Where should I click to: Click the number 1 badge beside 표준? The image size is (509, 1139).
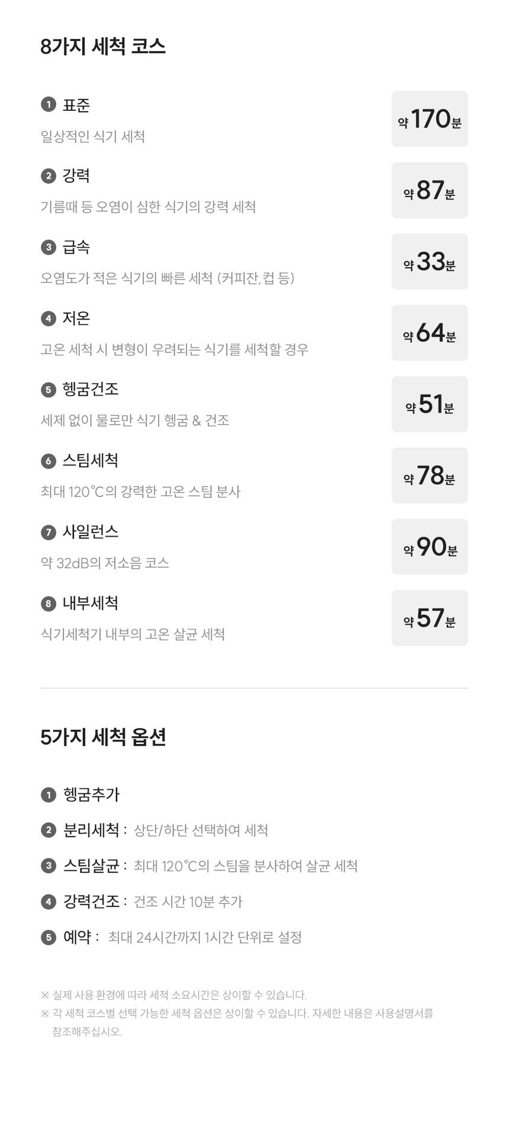[x=49, y=105]
